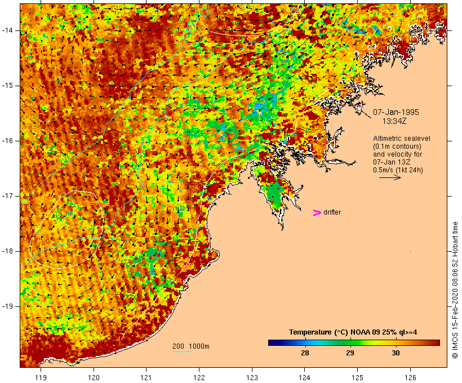Click the '-18' latitude axis label
462x383 pixels.
[x=7, y=251]
